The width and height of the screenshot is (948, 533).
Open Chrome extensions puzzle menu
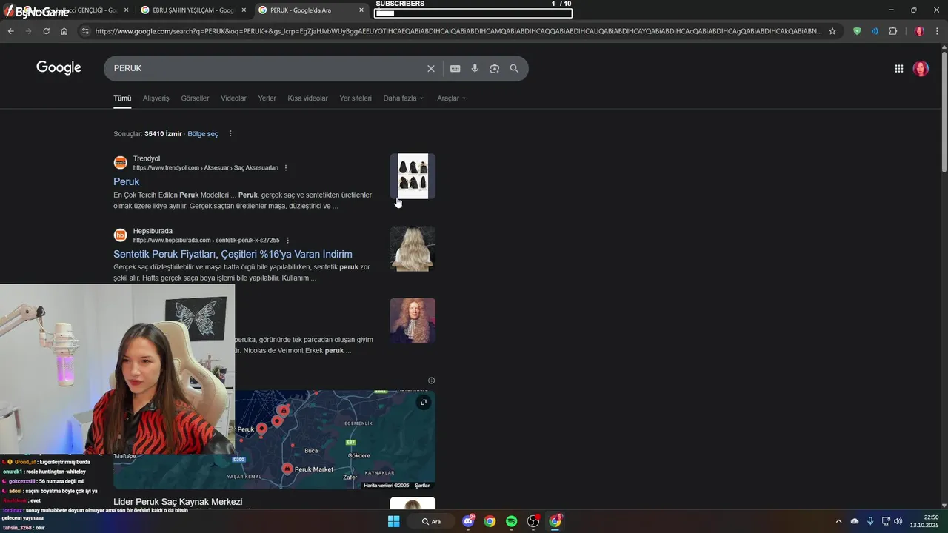[892, 31]
